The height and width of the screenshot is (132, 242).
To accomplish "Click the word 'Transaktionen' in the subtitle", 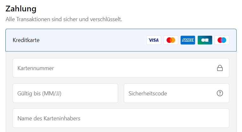I will tap(33, 19).
